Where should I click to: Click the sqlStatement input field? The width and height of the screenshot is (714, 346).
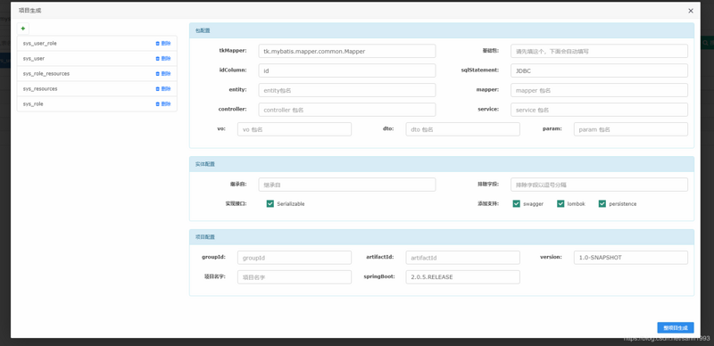coord(599,70)
